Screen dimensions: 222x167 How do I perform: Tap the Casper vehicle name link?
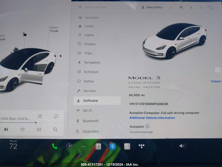[216, 81]
